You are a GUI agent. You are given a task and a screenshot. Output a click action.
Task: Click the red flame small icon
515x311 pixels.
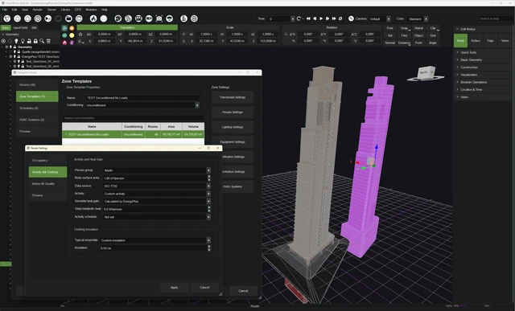tap(64, 43)
